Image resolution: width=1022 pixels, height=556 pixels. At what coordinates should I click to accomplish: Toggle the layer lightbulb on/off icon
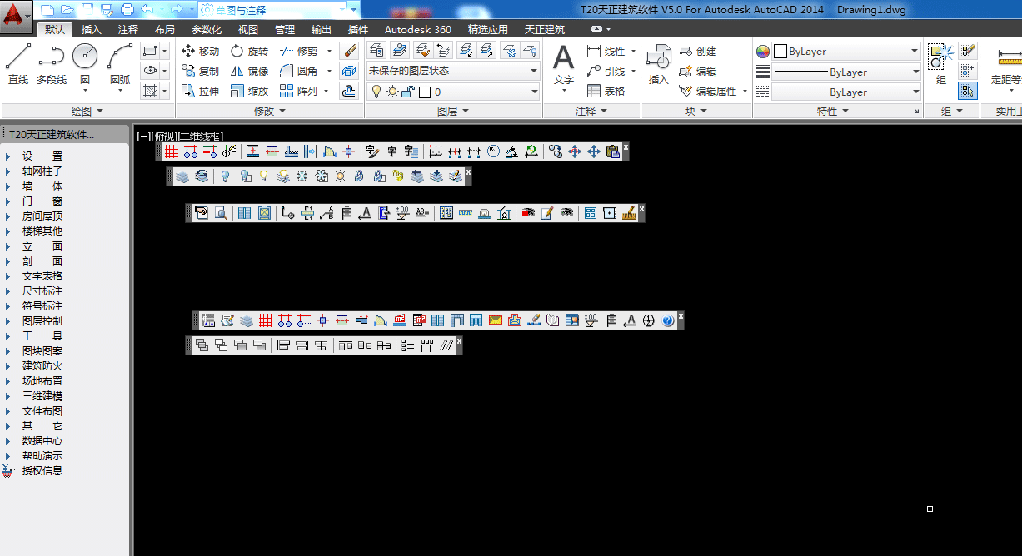[x=376, y=92]
